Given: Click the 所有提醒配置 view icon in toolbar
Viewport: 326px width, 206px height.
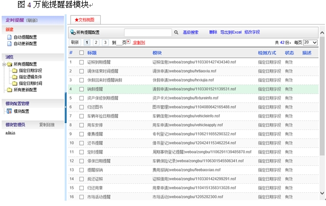Looking at the screenshot, I should point(73,32).
